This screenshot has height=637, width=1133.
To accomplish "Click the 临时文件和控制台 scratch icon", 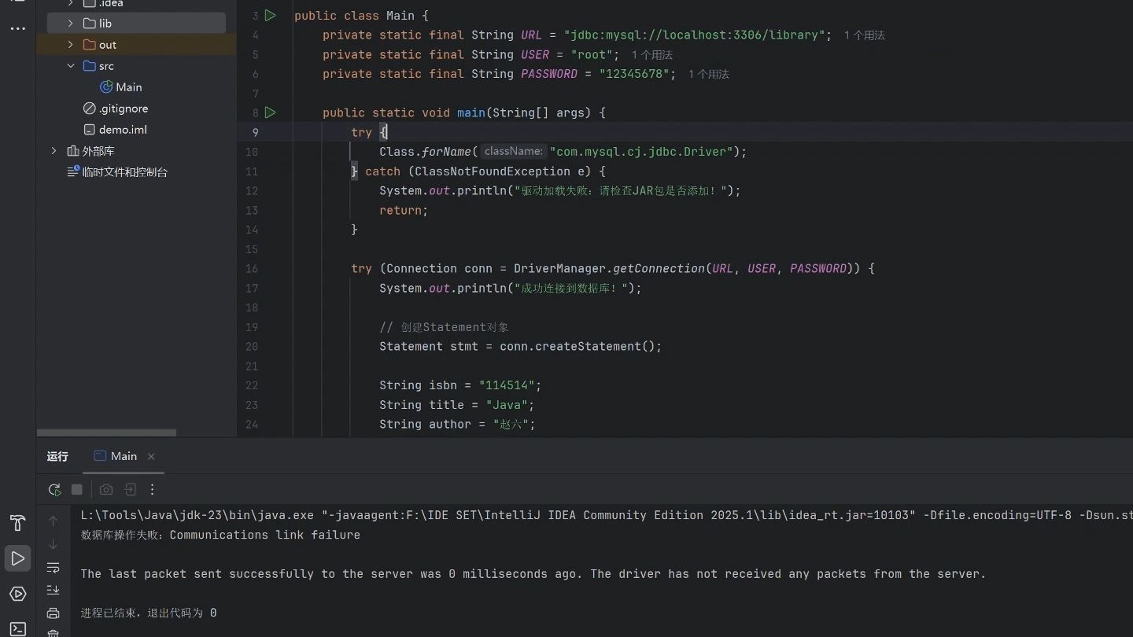I will pos(73,171).
